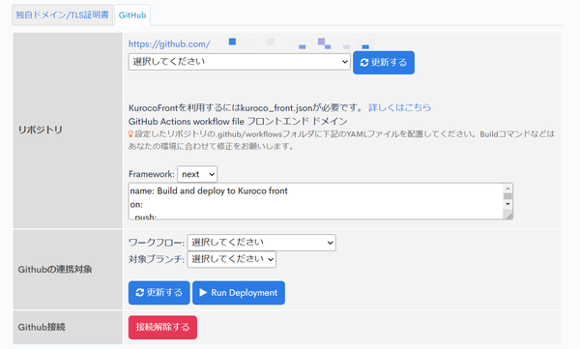Image resolution: width=580 pixels, height=349 pixels.
Task: Click the 'name: Build and deploy to Kuroco front' line
Action: tap(209, 191)
